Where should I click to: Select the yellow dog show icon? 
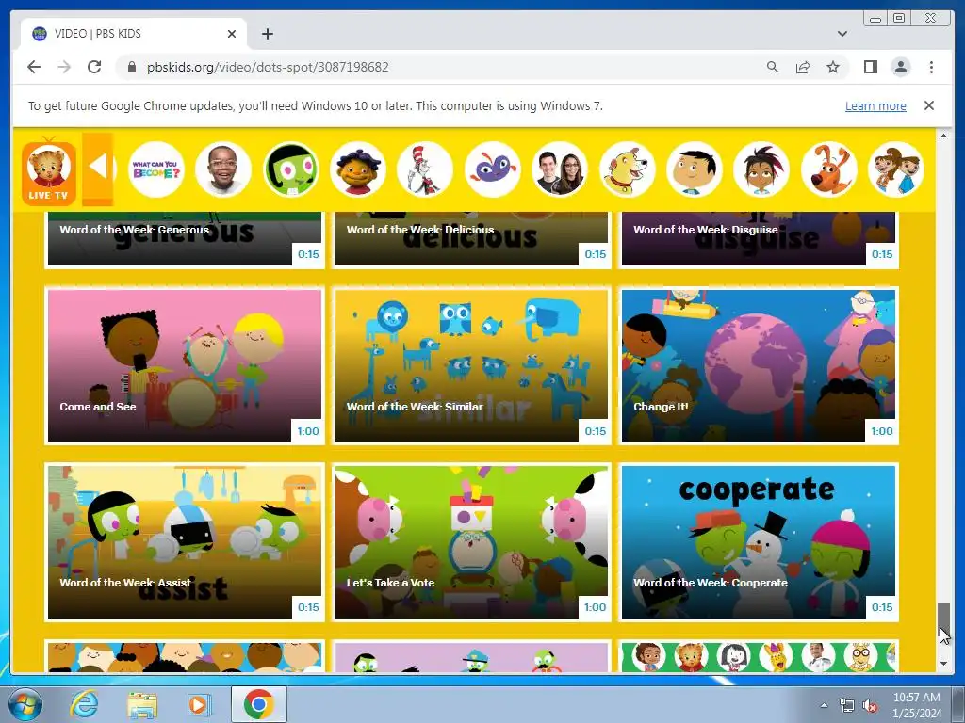pyautogui.click(x=627, y=169)
